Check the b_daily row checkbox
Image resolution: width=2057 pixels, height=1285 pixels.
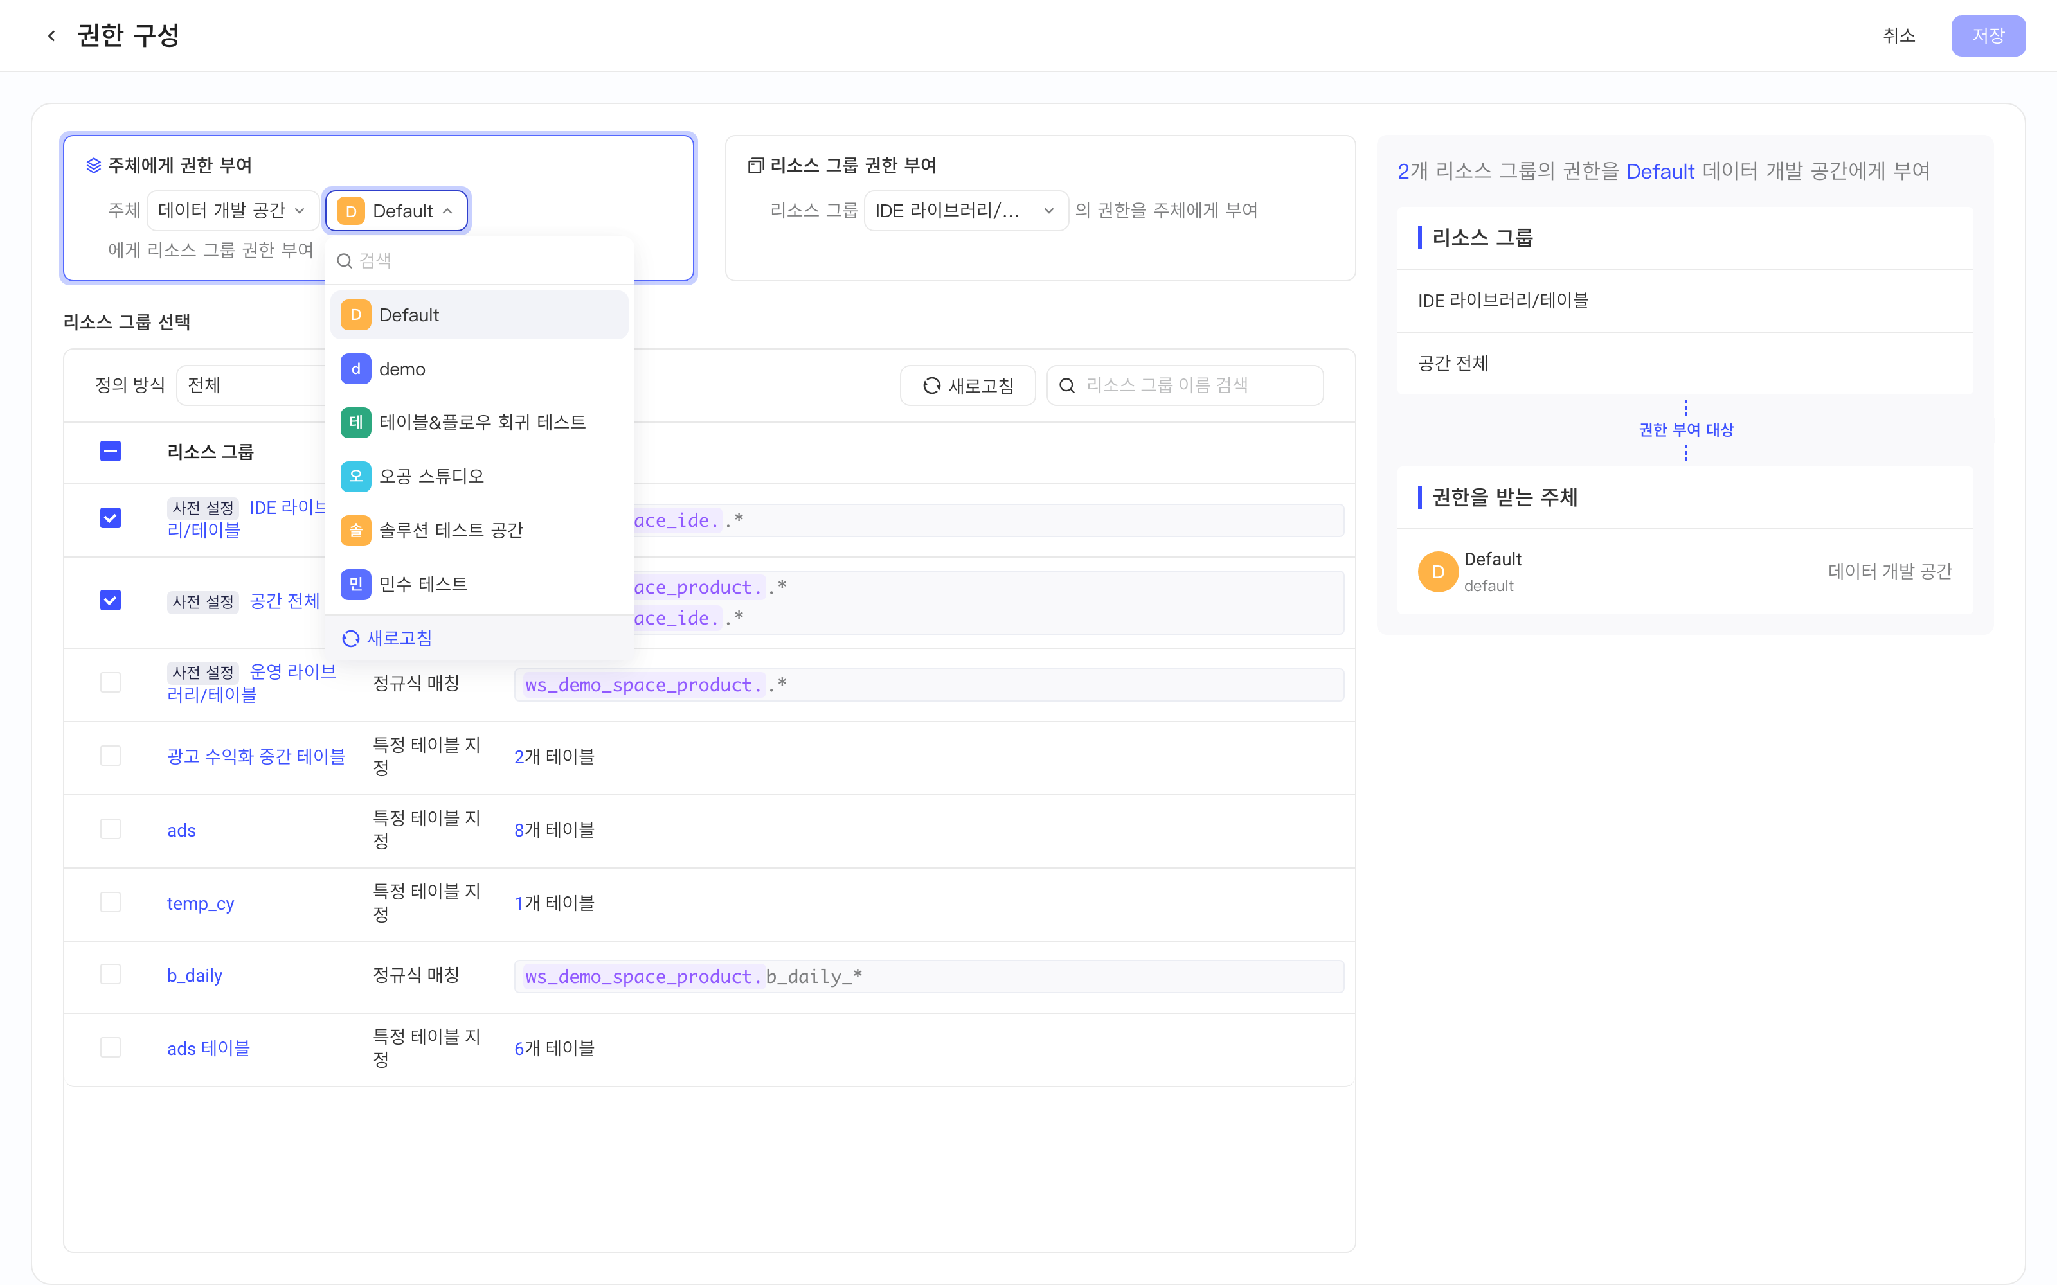pyautogui.click(x=111, y=974)
